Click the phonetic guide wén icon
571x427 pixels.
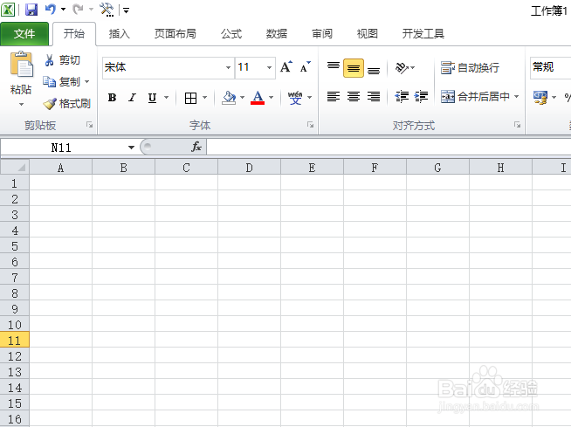coord(295,98)
